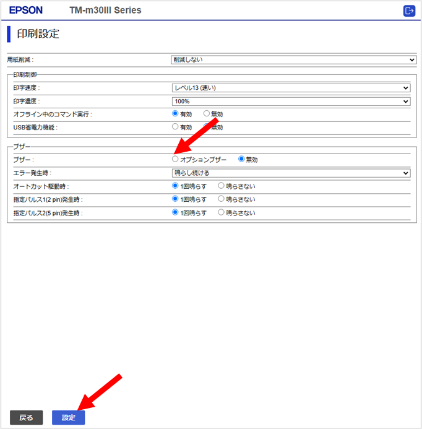Select 1回鳴らす for 指定パルス2(5 pin)発生時
The height and width of the screenshot is (429, 422).
(176, 213)
